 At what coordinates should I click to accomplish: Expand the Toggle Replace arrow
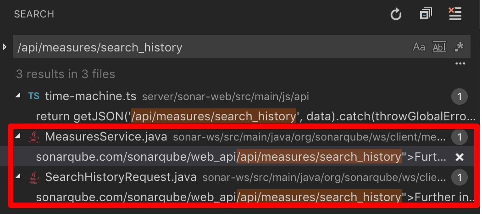[x=5, y=47]
